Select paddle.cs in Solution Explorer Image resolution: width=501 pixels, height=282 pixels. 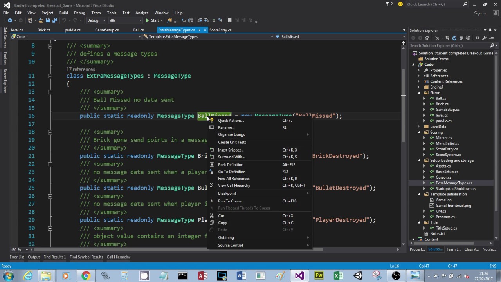pos(443,121)
